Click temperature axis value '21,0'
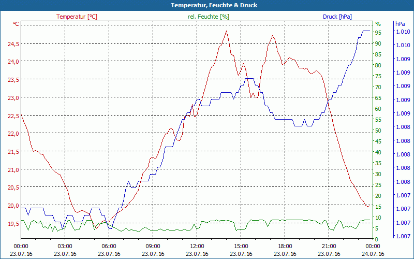The width and height of the screenshot is (414, 259). pyautogui.click(x=13, y=170)
